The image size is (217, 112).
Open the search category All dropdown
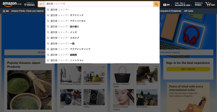pyautogui.click(x=42, y=4)
